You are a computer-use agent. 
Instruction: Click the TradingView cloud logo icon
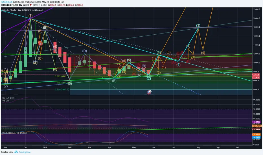[16, 152]
